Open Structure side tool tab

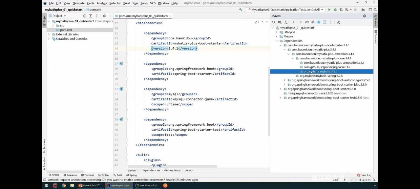(44, 147)
